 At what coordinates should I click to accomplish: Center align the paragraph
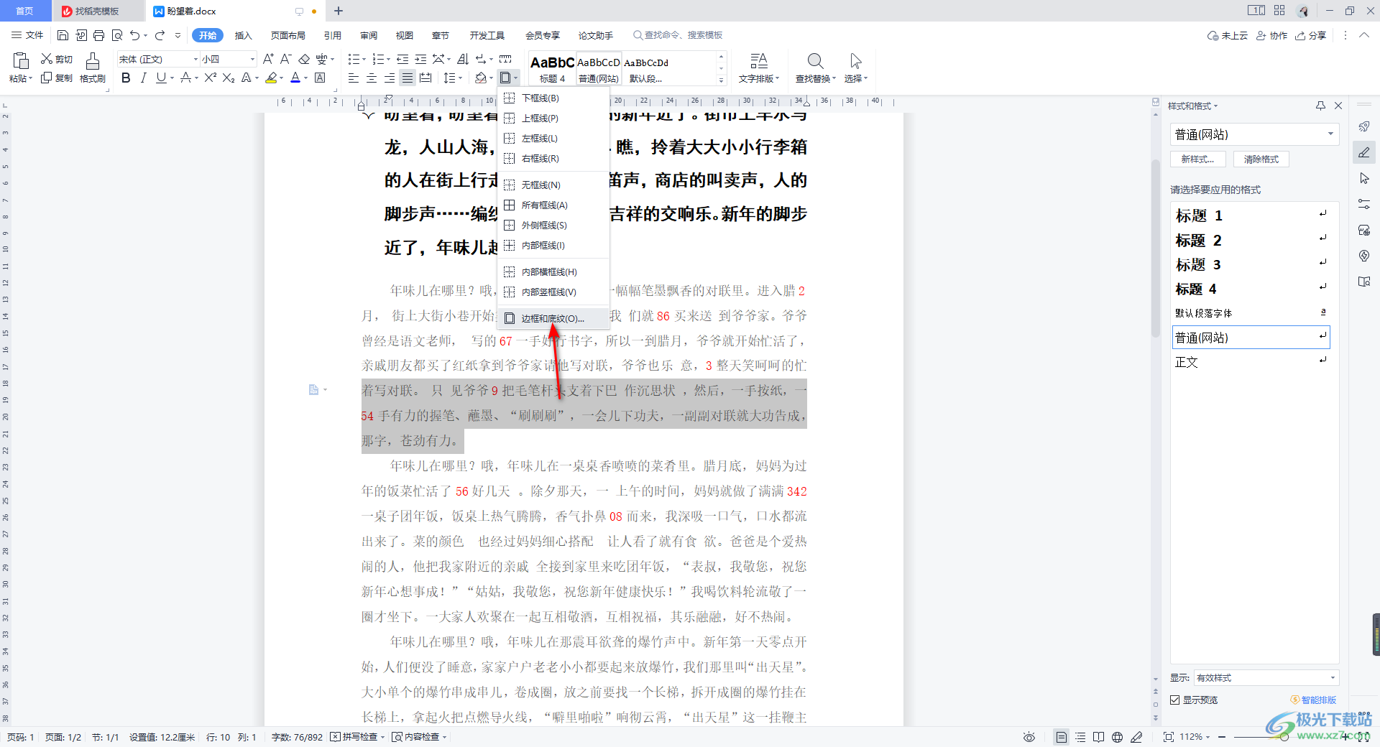pos(372,78)
